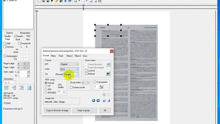The width and height of the screenshot is (220, 124).
Task: Click the second checklist icon in left panel
Action: point(14,88)
